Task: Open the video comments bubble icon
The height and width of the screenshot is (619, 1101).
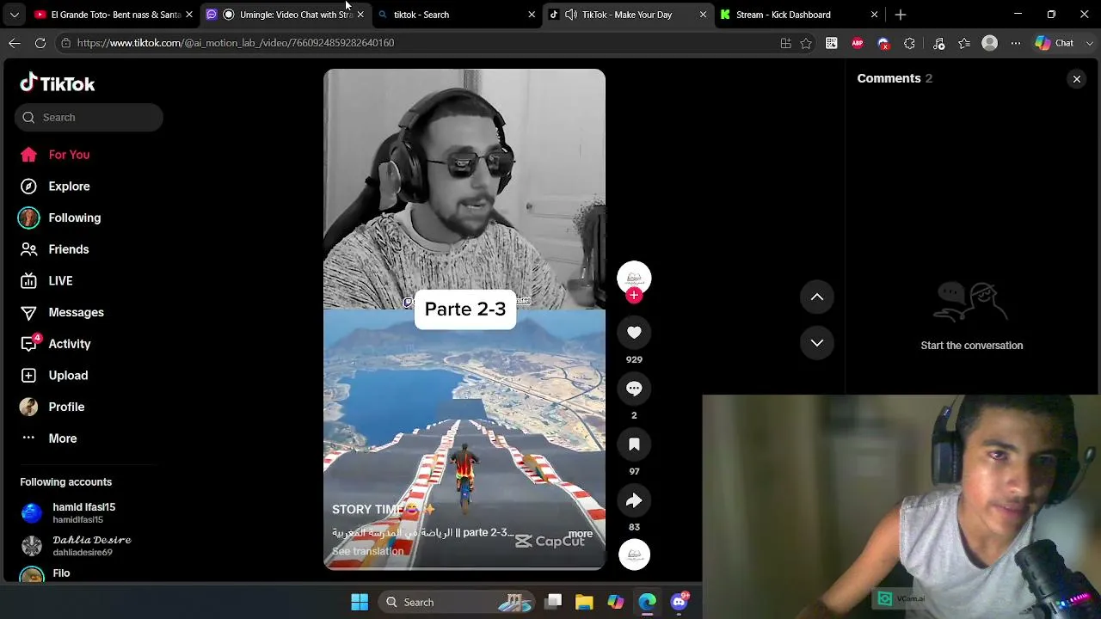Action: pyautogui.click(x=634, y=389)
